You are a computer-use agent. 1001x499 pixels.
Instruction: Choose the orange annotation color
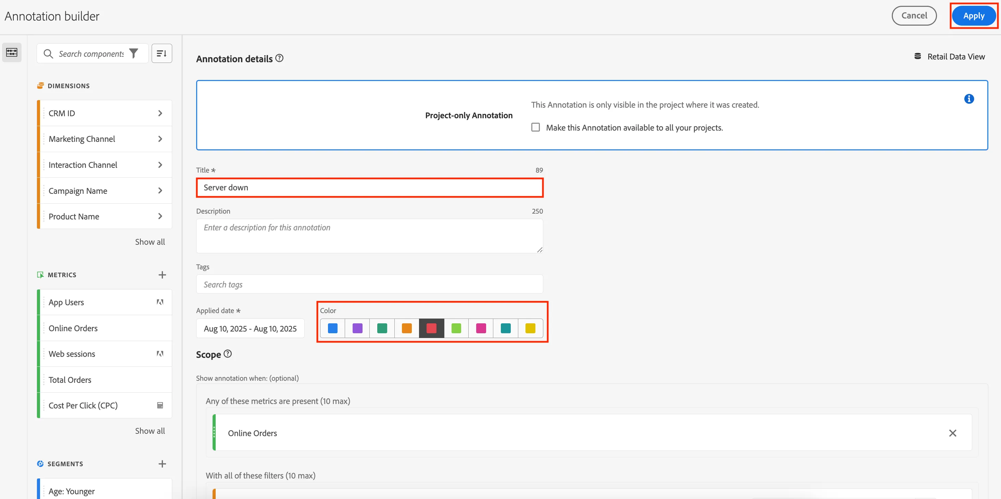pos(406,328)
